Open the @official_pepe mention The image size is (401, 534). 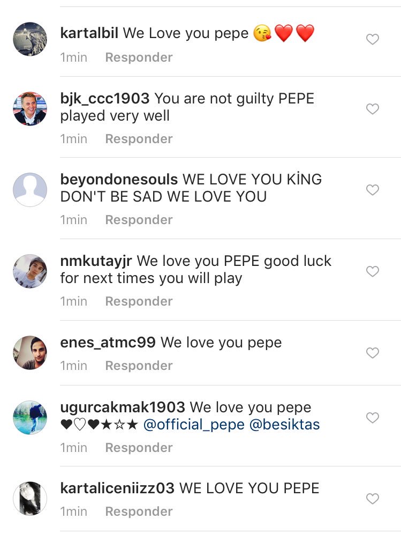click(194, 425)
